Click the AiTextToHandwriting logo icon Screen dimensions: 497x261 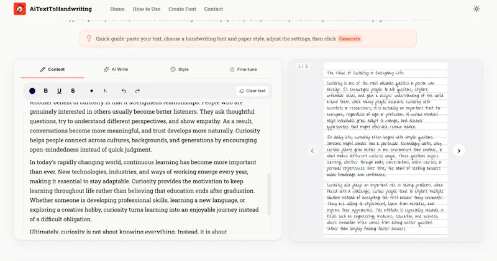click(x=20, y=9)
